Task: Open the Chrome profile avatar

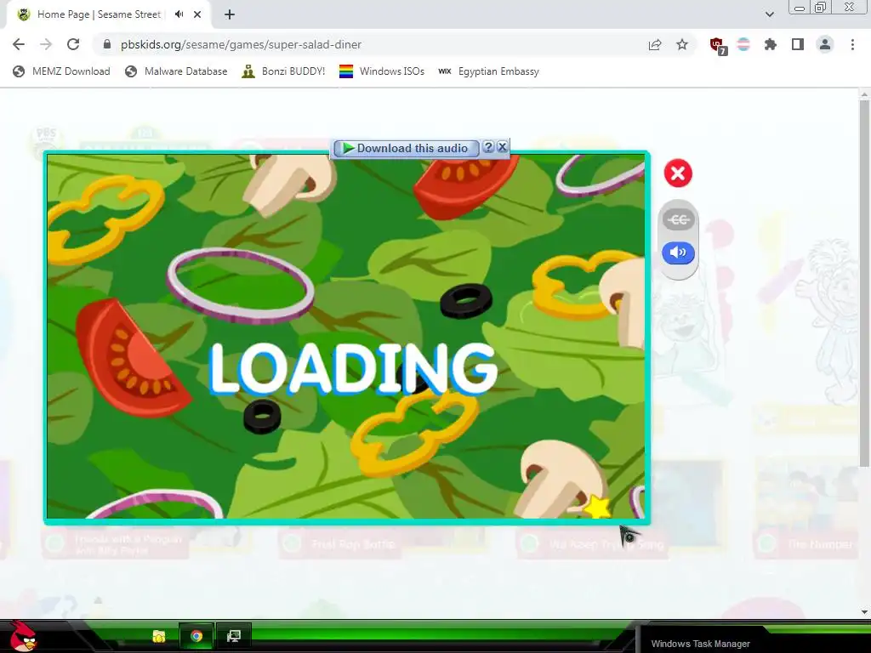Action: (825, 44)
